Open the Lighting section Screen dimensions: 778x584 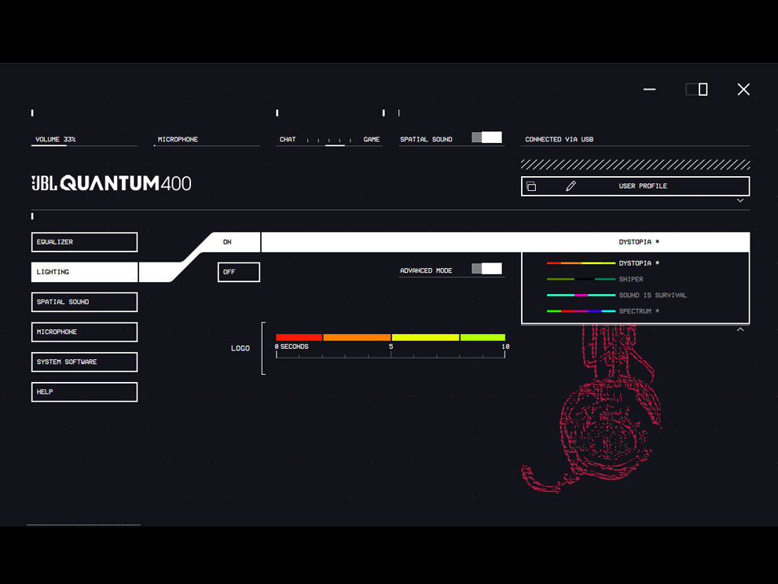click(84, 272)
